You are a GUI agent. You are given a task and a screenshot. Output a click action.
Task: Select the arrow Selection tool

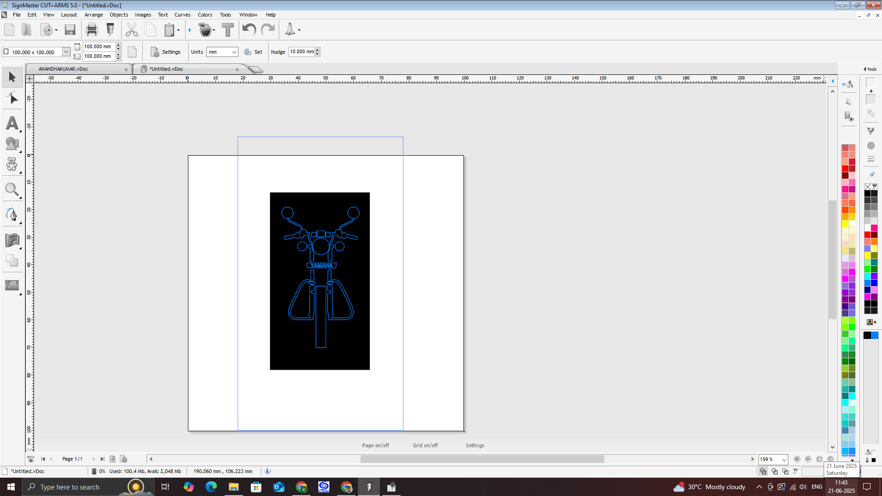pyautogui.click(x=12, y=77)
